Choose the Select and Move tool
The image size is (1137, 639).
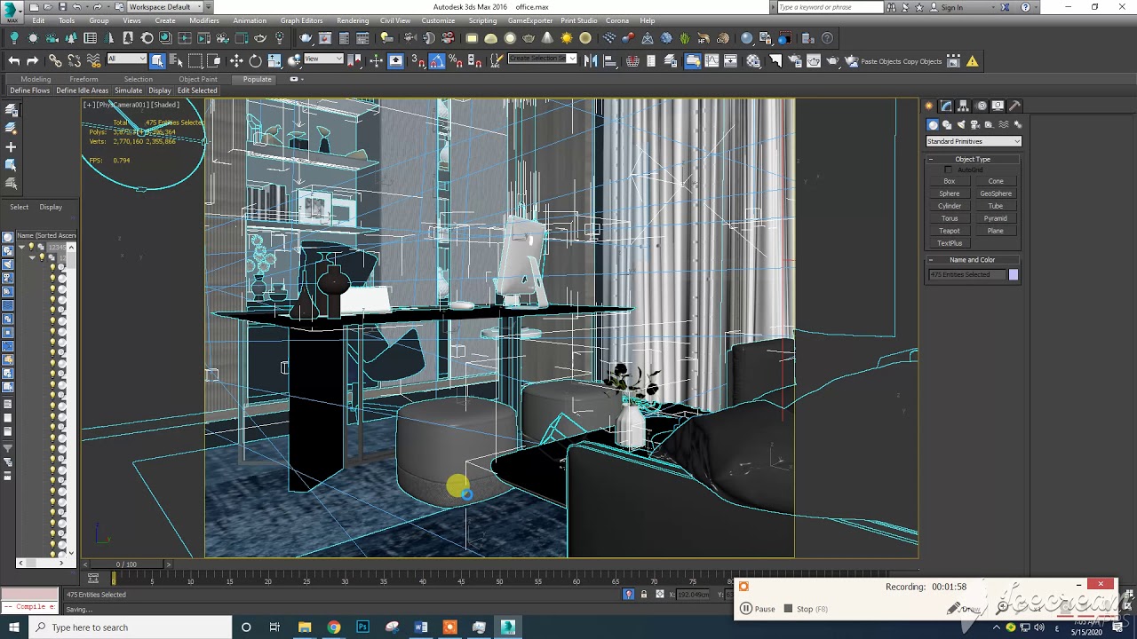tap(236, 61)
